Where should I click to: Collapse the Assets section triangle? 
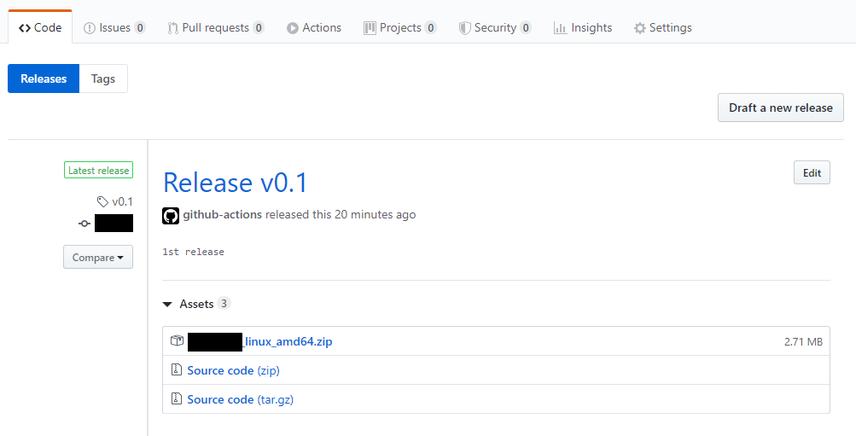167,304
